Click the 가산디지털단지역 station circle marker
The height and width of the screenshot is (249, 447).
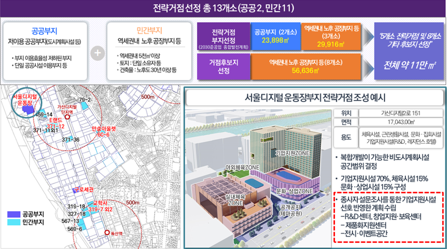coord(67,117)
